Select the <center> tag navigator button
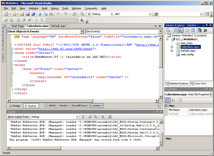 (97, 106)
